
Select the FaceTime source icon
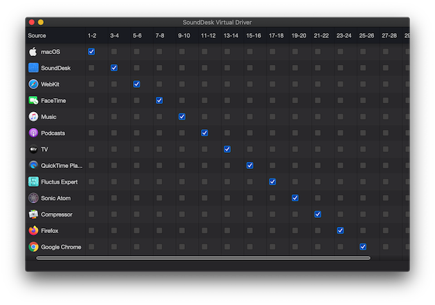(x=33, y=100)
